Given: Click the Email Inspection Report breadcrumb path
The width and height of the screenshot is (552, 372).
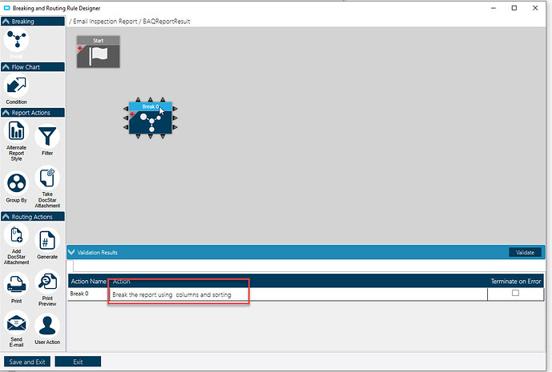Looking at the screenshot, I should click(x=105, y=22).
